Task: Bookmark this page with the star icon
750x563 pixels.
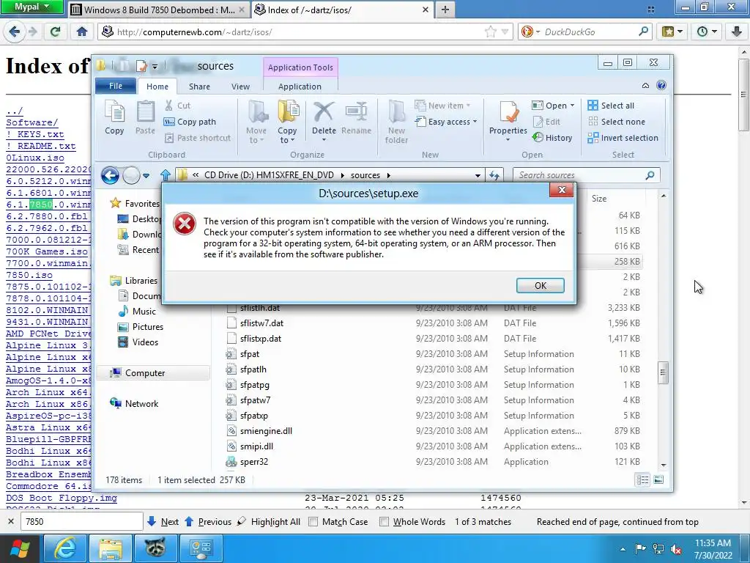Action: pyautogui.click(x=490, y=32)
